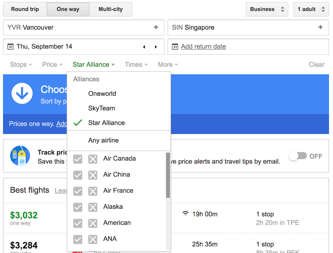The width and height of the screenshot is (333, 253).
Task: Click the blue down-arrow circle icon
Action: pyautogui.click(x=22, y=93)
